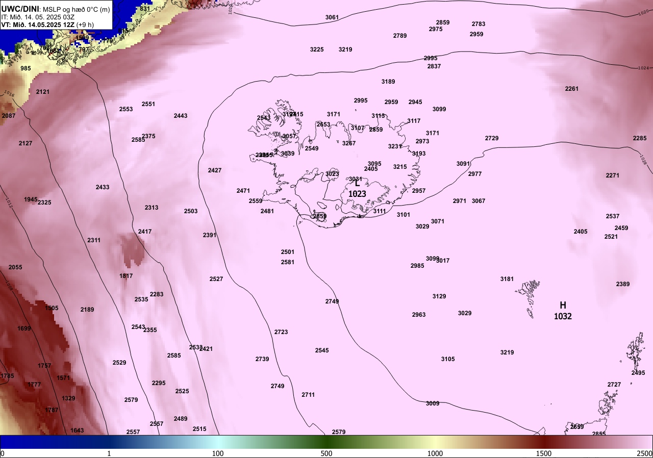Click the map value 2271

[613, 175]
